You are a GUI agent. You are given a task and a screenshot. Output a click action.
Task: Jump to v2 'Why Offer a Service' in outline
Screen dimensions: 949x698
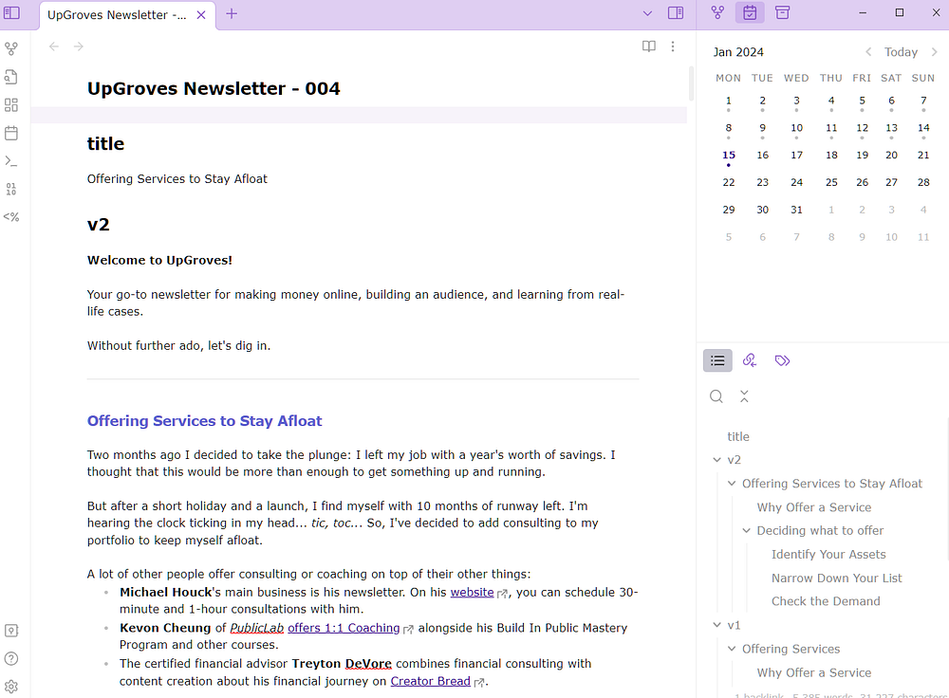814,506
